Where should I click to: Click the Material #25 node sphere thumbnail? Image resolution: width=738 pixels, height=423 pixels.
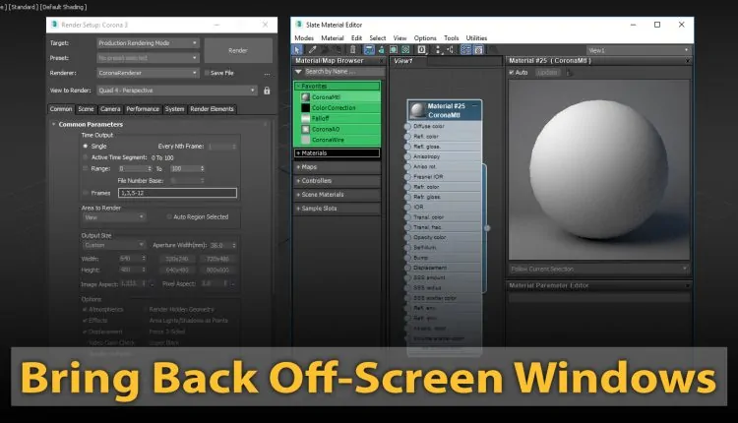[418, 109]
